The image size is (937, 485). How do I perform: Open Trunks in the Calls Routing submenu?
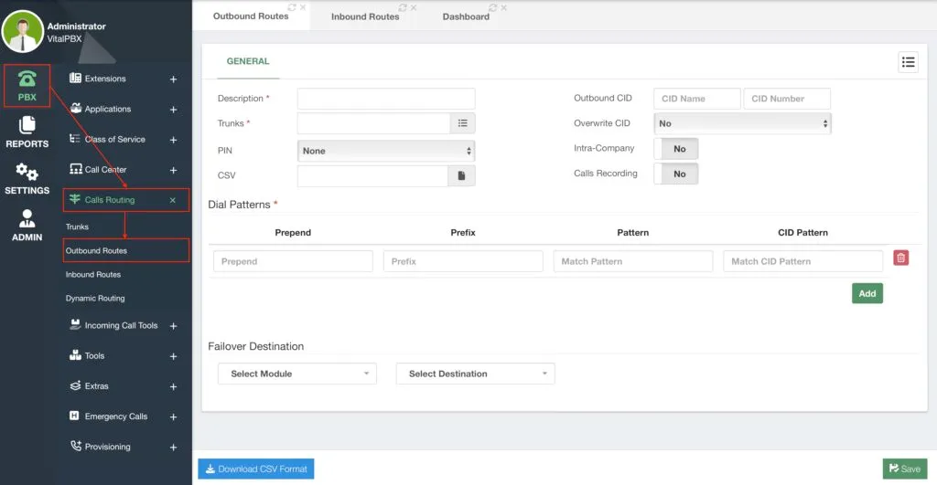point(77,227)
